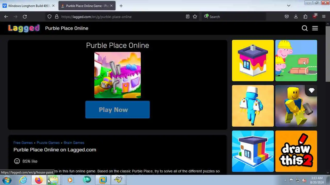Open Windows Media Player taskbar icon
This screenshot has width=330, height=185.
click(70, 180)
